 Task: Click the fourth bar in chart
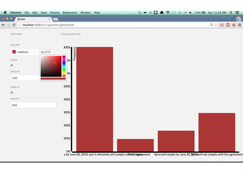coord(217,132)
